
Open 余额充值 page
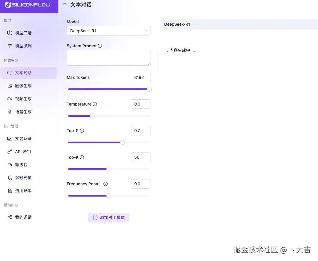tap(28, 178)
